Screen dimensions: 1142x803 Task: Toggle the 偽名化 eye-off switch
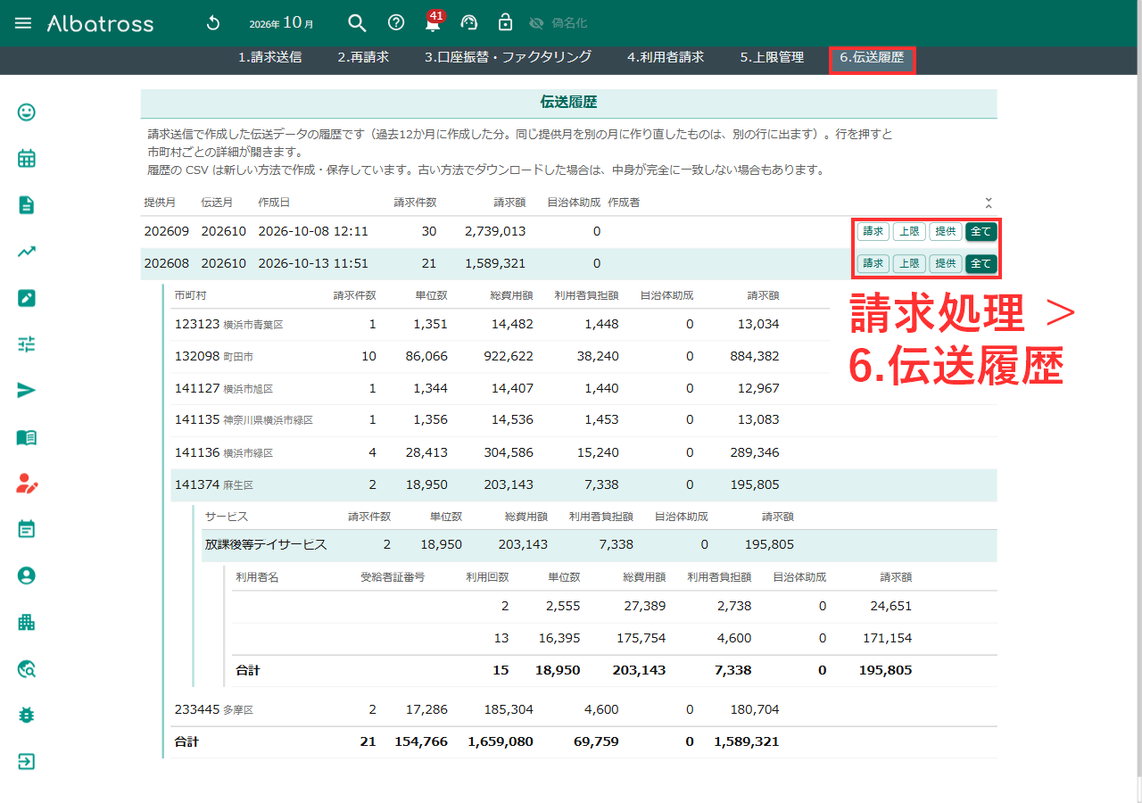[x=558, y=23]
